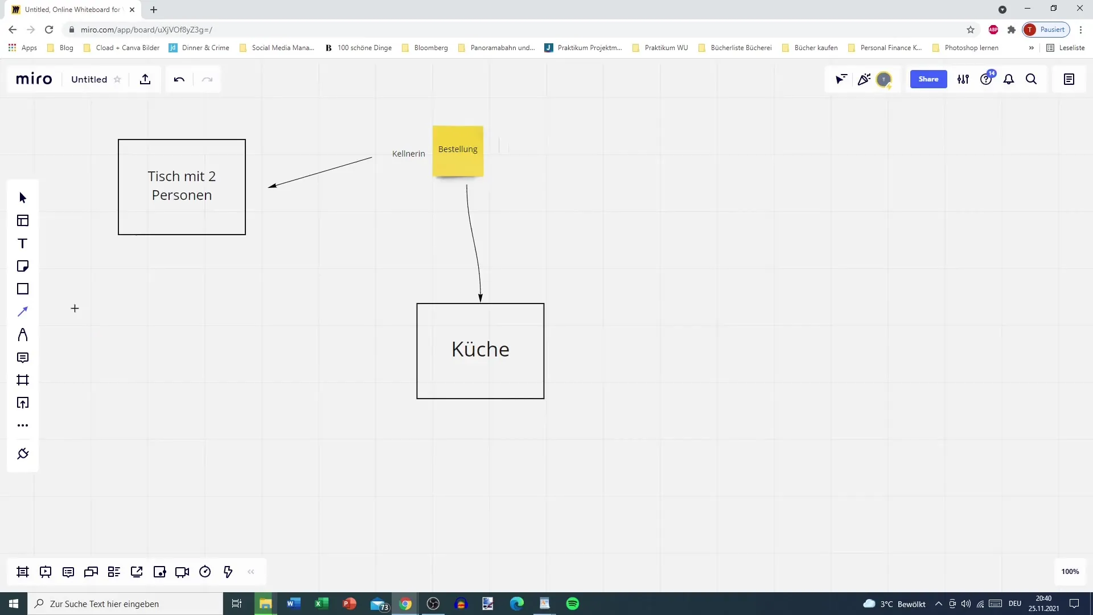Toggle the search icon in toolbar

click(1032, 79)
